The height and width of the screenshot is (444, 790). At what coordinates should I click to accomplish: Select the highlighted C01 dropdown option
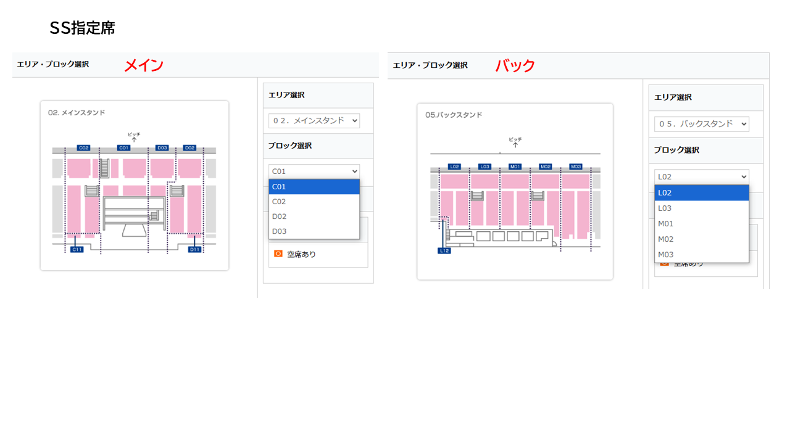click(x=314, y=187)
